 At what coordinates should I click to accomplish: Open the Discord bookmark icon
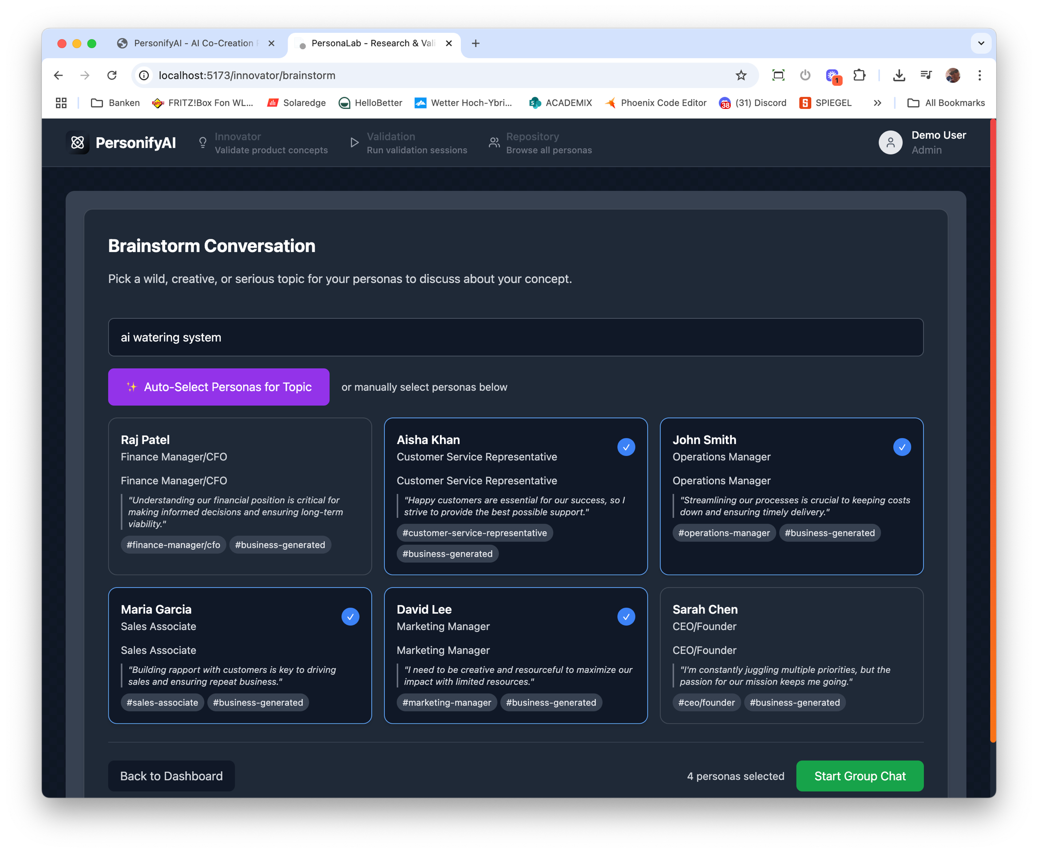[726, 103]
